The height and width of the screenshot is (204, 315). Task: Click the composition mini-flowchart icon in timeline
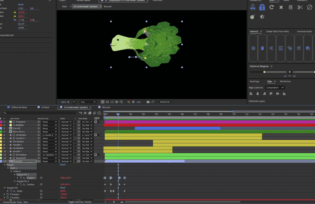pyautogui.click(x=81, y=113)
